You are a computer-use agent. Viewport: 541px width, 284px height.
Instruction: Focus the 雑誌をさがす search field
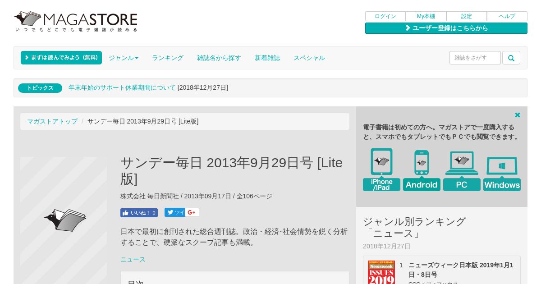(x=475, y=58)
